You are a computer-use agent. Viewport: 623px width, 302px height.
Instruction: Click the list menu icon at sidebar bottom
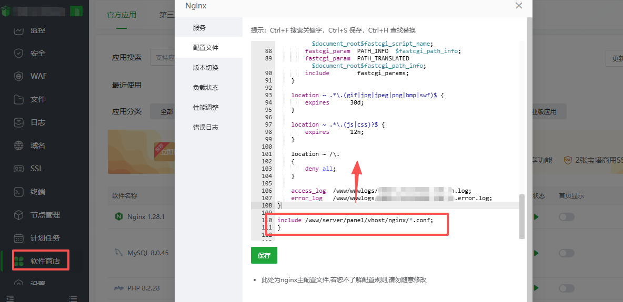click(73, 298)
